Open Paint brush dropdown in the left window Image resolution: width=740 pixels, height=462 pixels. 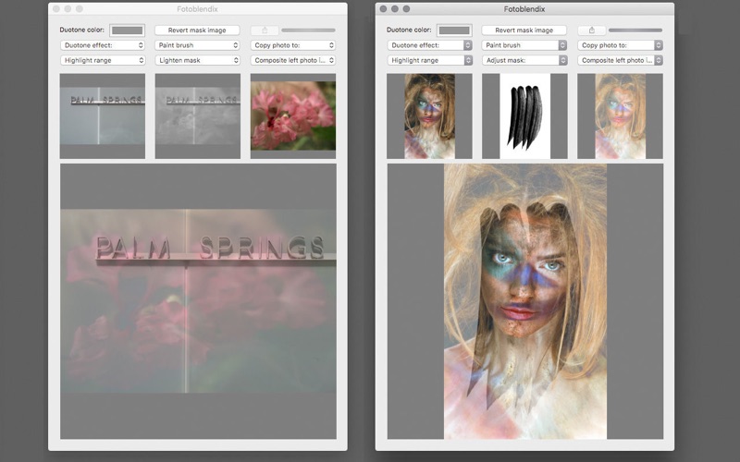tap(197, 45)
